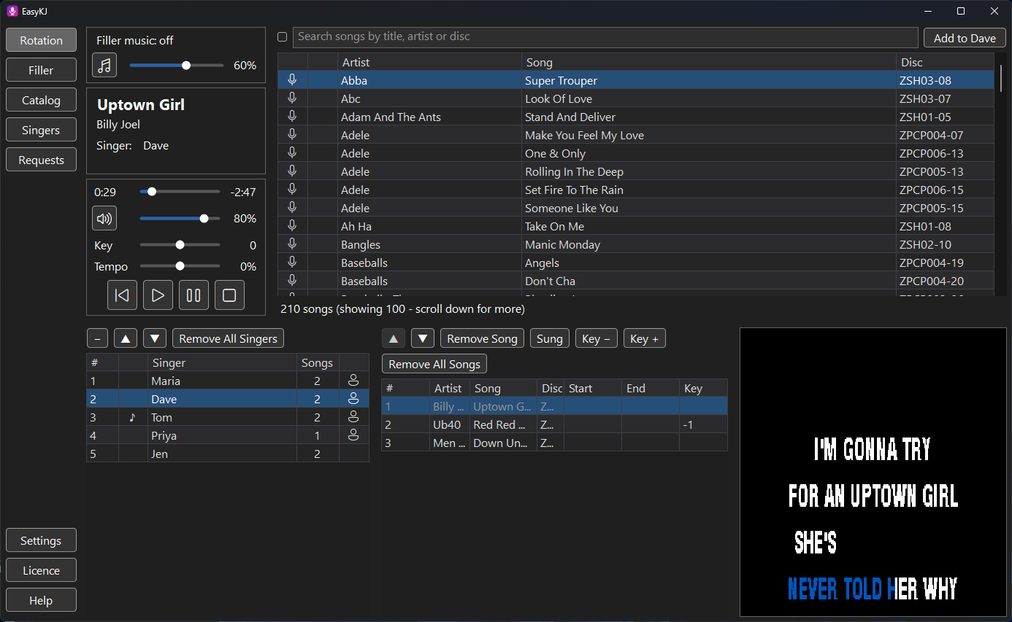
Task: Move selected song down in Dave's queue
Action: 423,338
